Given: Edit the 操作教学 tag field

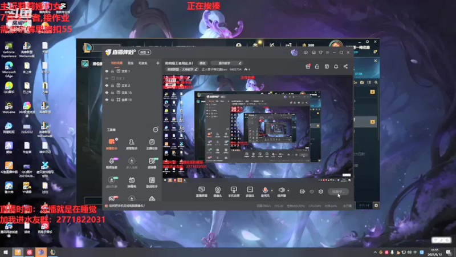Looking at the screenshot, I should (226, 63).
